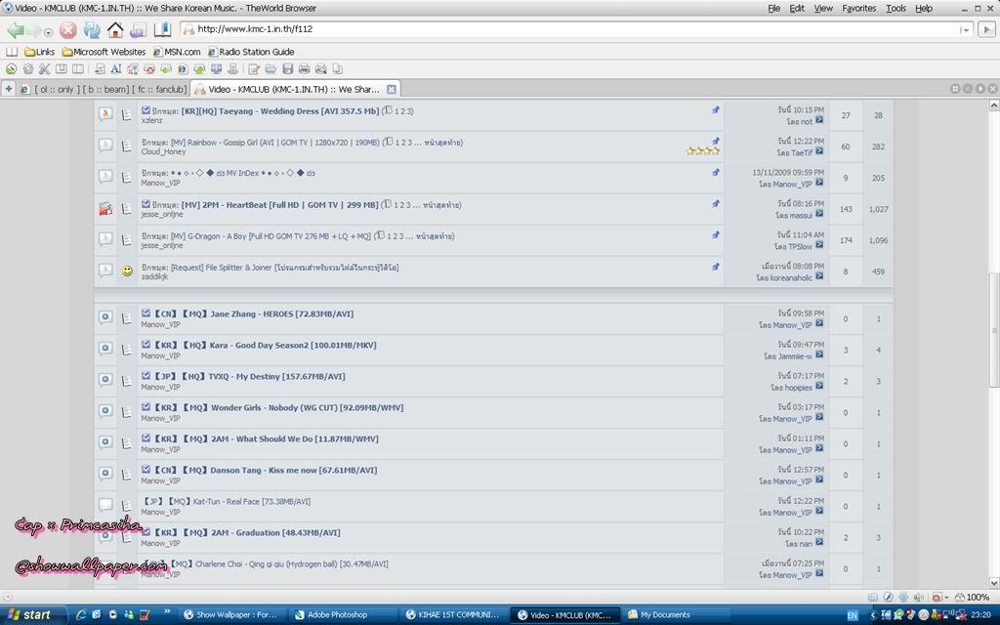Open the Tools menu
1000x625 pixels.
click(896, 8)
